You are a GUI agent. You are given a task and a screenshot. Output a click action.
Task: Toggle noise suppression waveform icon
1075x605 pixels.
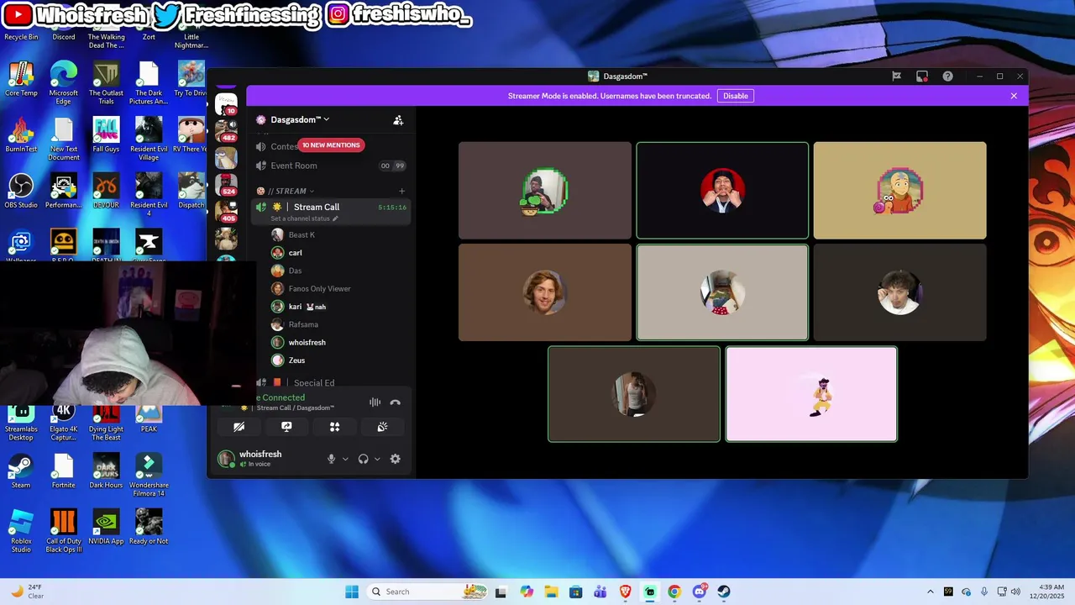point(375,402)
